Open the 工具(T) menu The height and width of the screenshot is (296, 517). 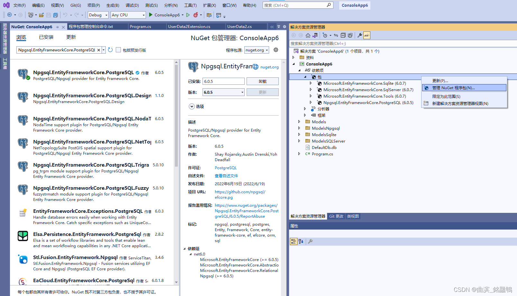(x=190, y=5)
